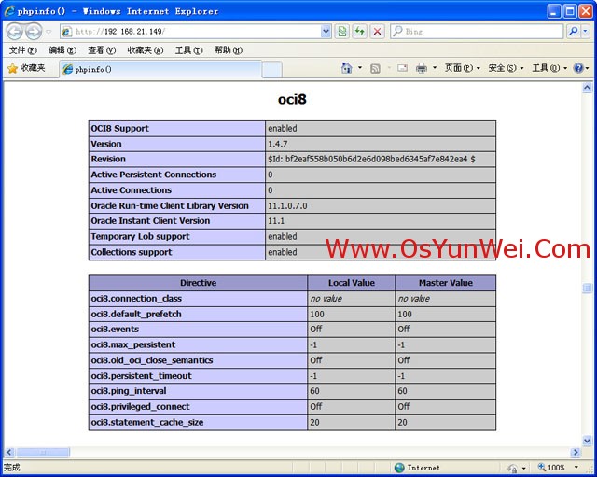This screenshot has width=597, height=477.
Task: Stop loading with red X icon
Action: (x=377, y=32)
